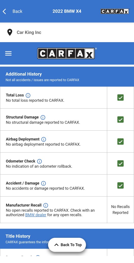Open the BMW dealer link
The height and width of the screenshot is (263, 134).
[x=36, y=215]
